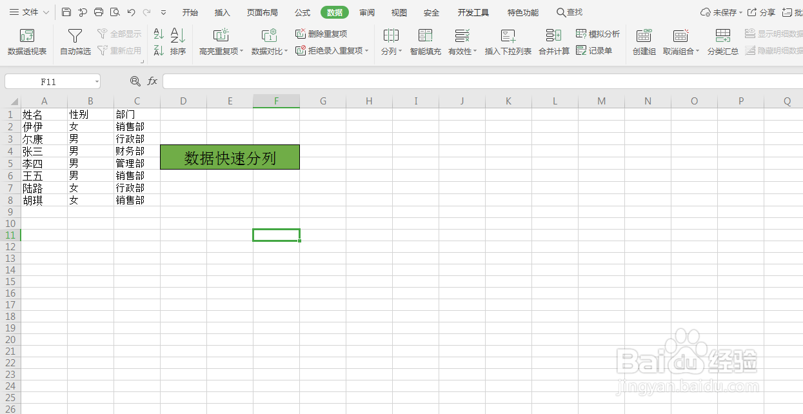The height and width of the screenshot is (414, 803).
Task: Expand the 高亮重复项 dropdown arrow
Action: (242, 52)
